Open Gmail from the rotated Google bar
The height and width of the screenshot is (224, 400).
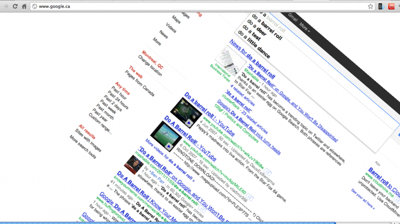tap(292, 18)
